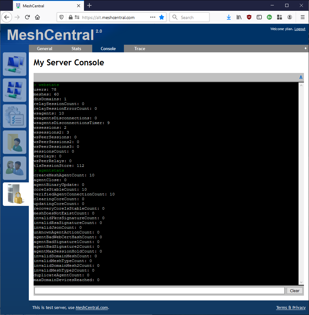Focus the console command input field
Viewport: 309px width, 315px height.
point(159,291)
